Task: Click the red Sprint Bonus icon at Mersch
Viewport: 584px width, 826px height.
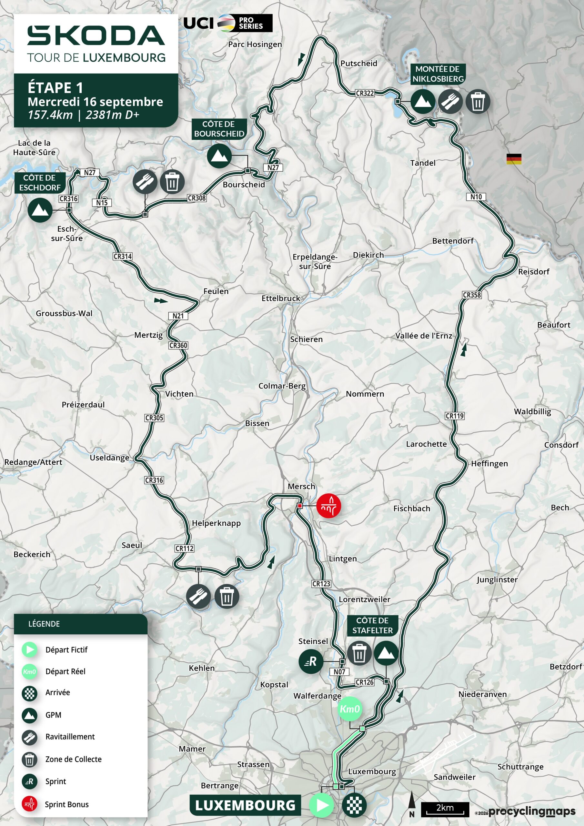Action: click(328, 506)
